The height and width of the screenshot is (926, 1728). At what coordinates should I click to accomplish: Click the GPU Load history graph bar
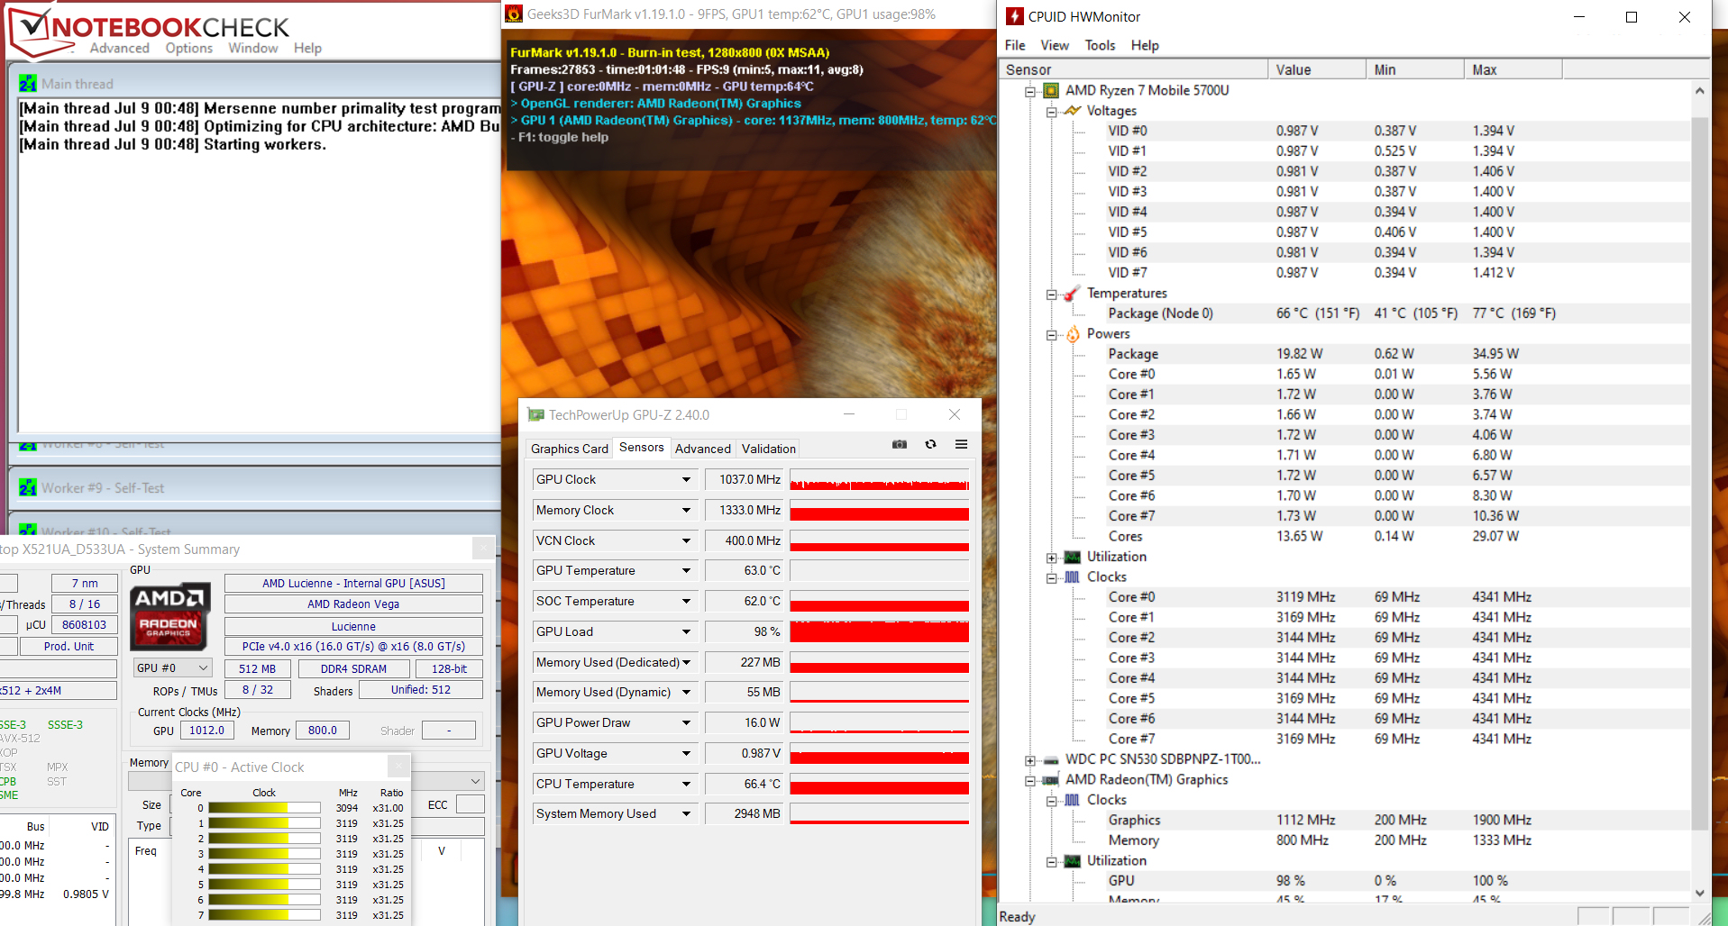coord(880,631)
